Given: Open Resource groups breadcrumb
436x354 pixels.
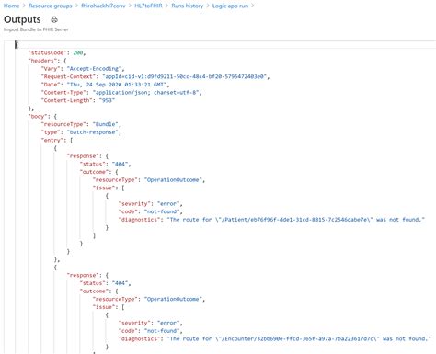Looking at the screenshot, I should (51, 6).
